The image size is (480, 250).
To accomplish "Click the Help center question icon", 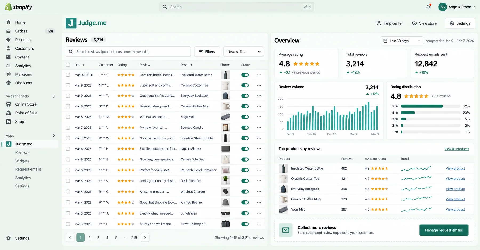I will 379,23.
